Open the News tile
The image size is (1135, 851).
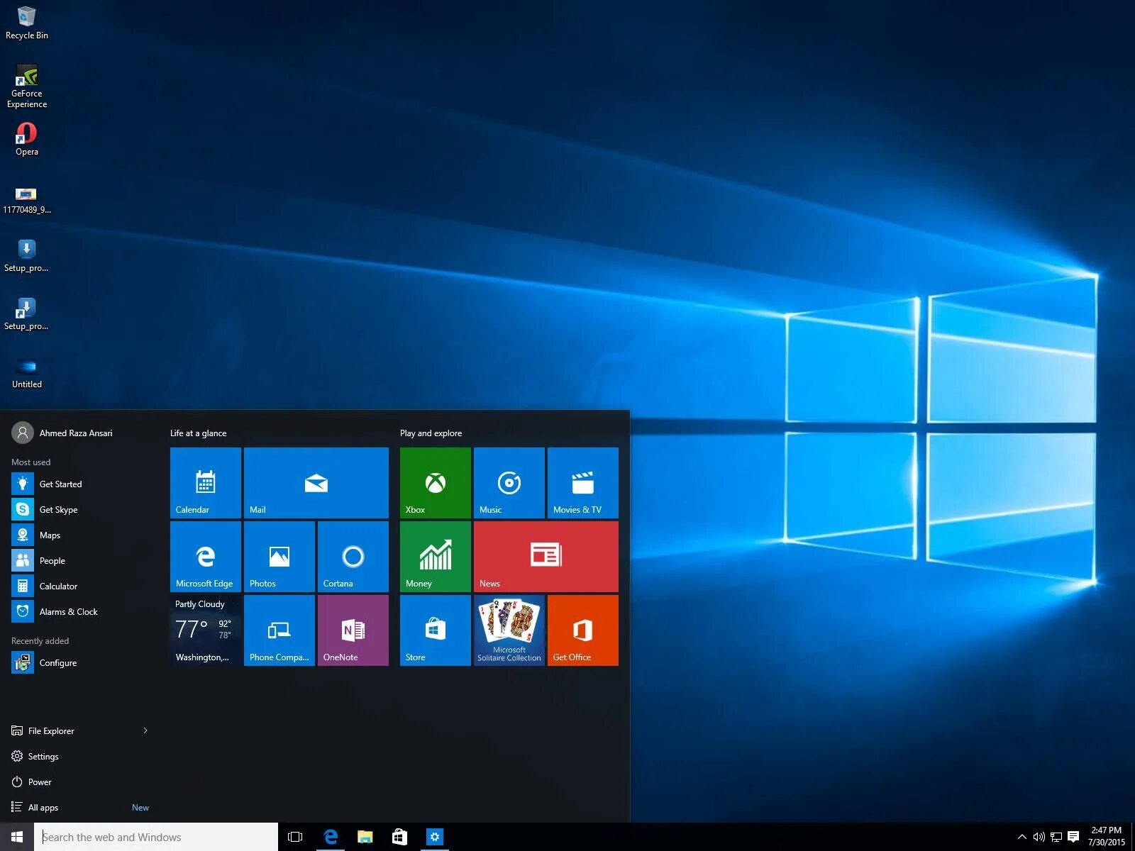click(x=546, y=556)
